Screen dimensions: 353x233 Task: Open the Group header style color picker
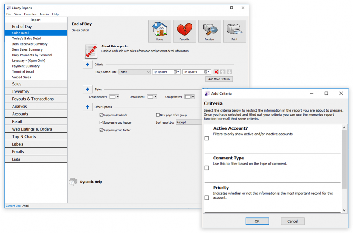(114, 97)
